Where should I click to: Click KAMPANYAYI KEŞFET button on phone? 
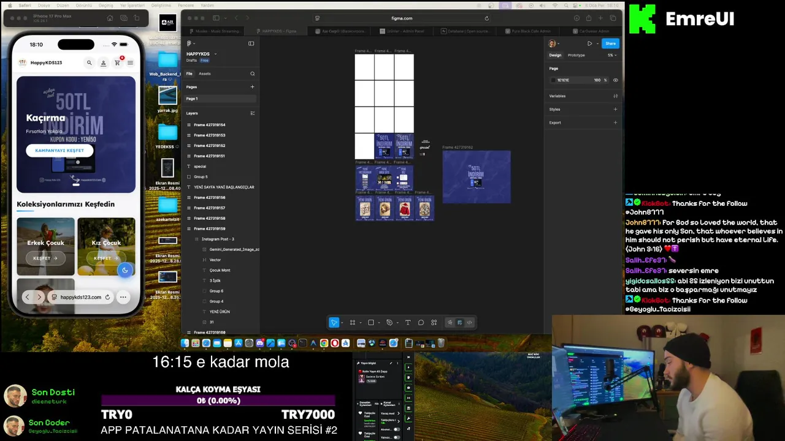[59, 150]
